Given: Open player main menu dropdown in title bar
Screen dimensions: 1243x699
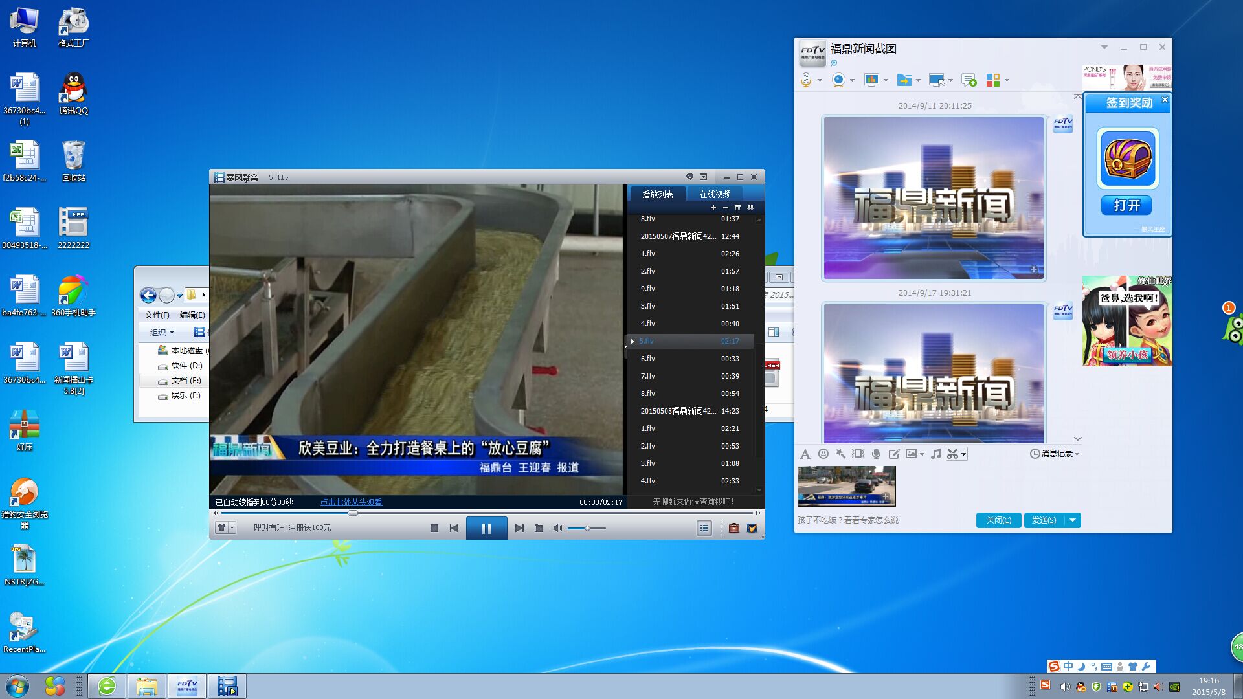Looking at the screenshot, I should [x=704, y=177].
